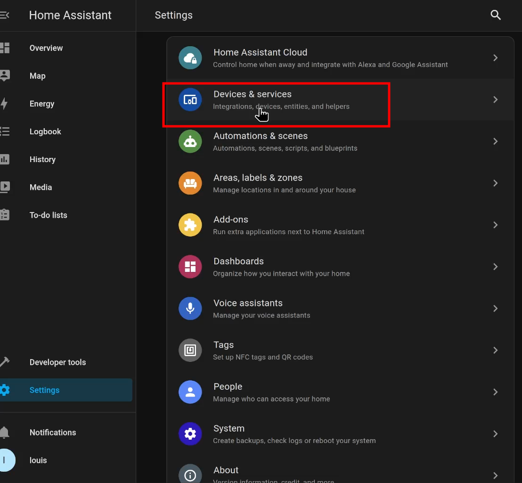Open Developer tools in the sidebar
This screenshot has height=483, width=522.
66,362
